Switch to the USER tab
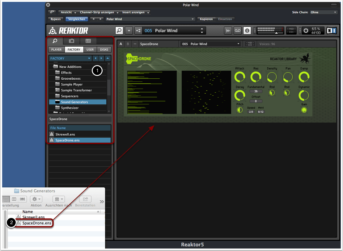343x251 pixels. [90, 49]
